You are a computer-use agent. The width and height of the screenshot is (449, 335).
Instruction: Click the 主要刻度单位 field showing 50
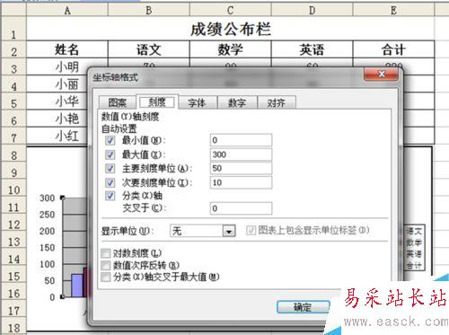click(x=241, y=168)
